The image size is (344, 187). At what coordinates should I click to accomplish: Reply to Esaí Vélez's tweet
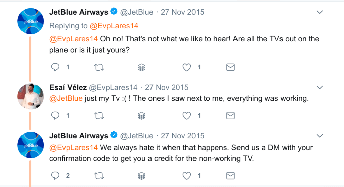tap(55, 116)
